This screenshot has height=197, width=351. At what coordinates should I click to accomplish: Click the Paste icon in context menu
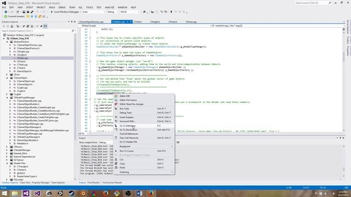tap(116, 167)
